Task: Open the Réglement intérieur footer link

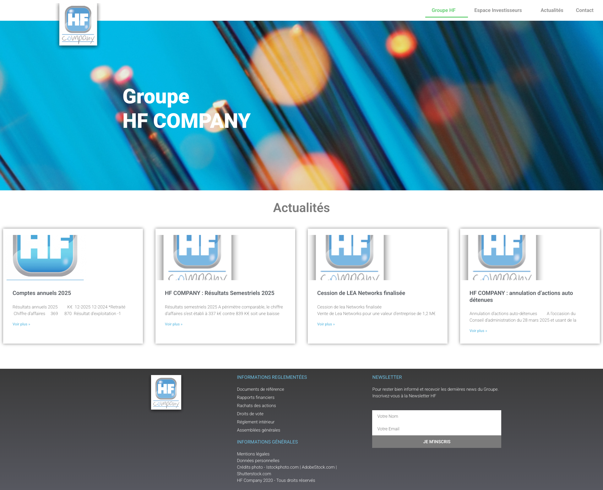Action: 256,422
